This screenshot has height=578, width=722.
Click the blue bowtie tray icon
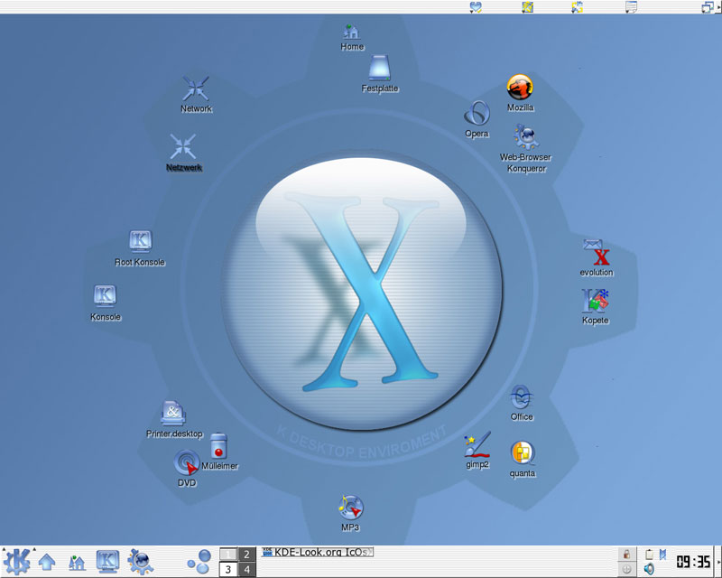pyautogui.click(x=662, y=555)
